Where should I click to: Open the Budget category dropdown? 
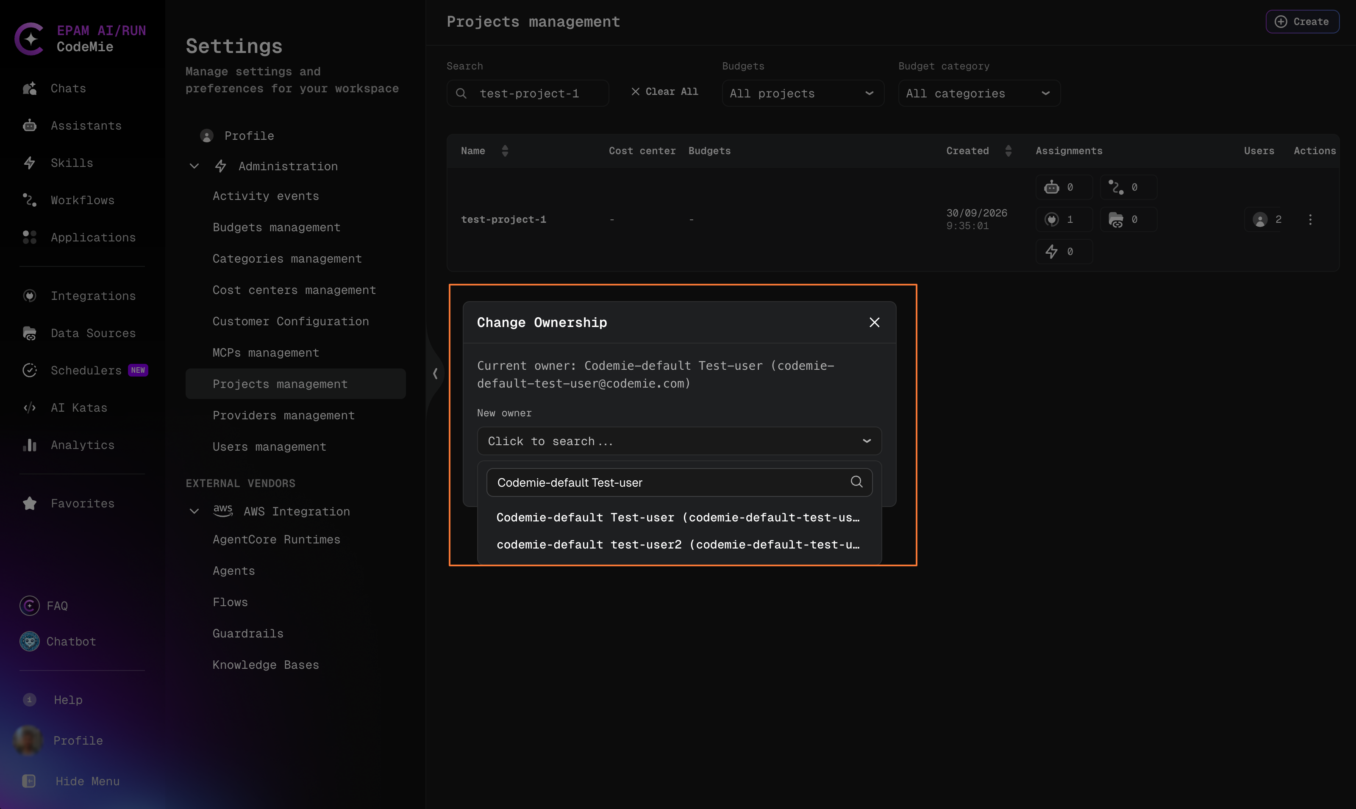(979, 93)
